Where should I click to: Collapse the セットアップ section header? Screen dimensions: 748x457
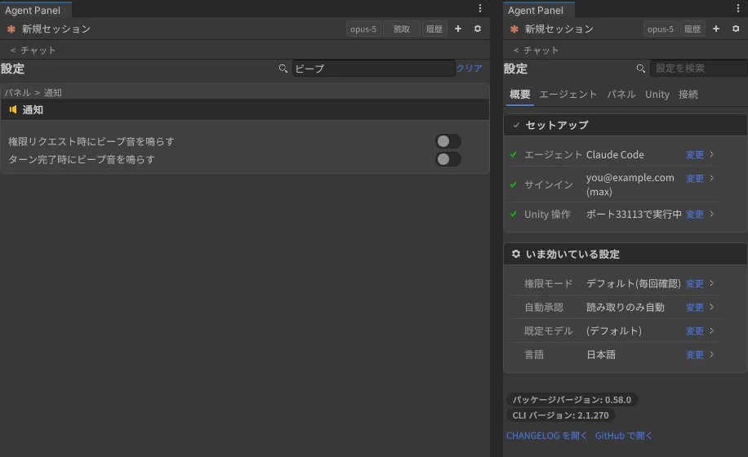coord(625,125)
